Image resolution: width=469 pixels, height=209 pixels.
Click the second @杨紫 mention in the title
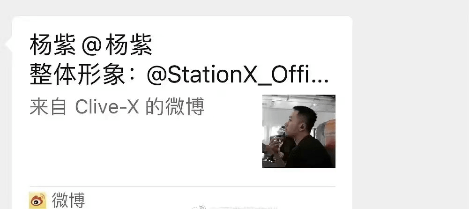point(117,45)
